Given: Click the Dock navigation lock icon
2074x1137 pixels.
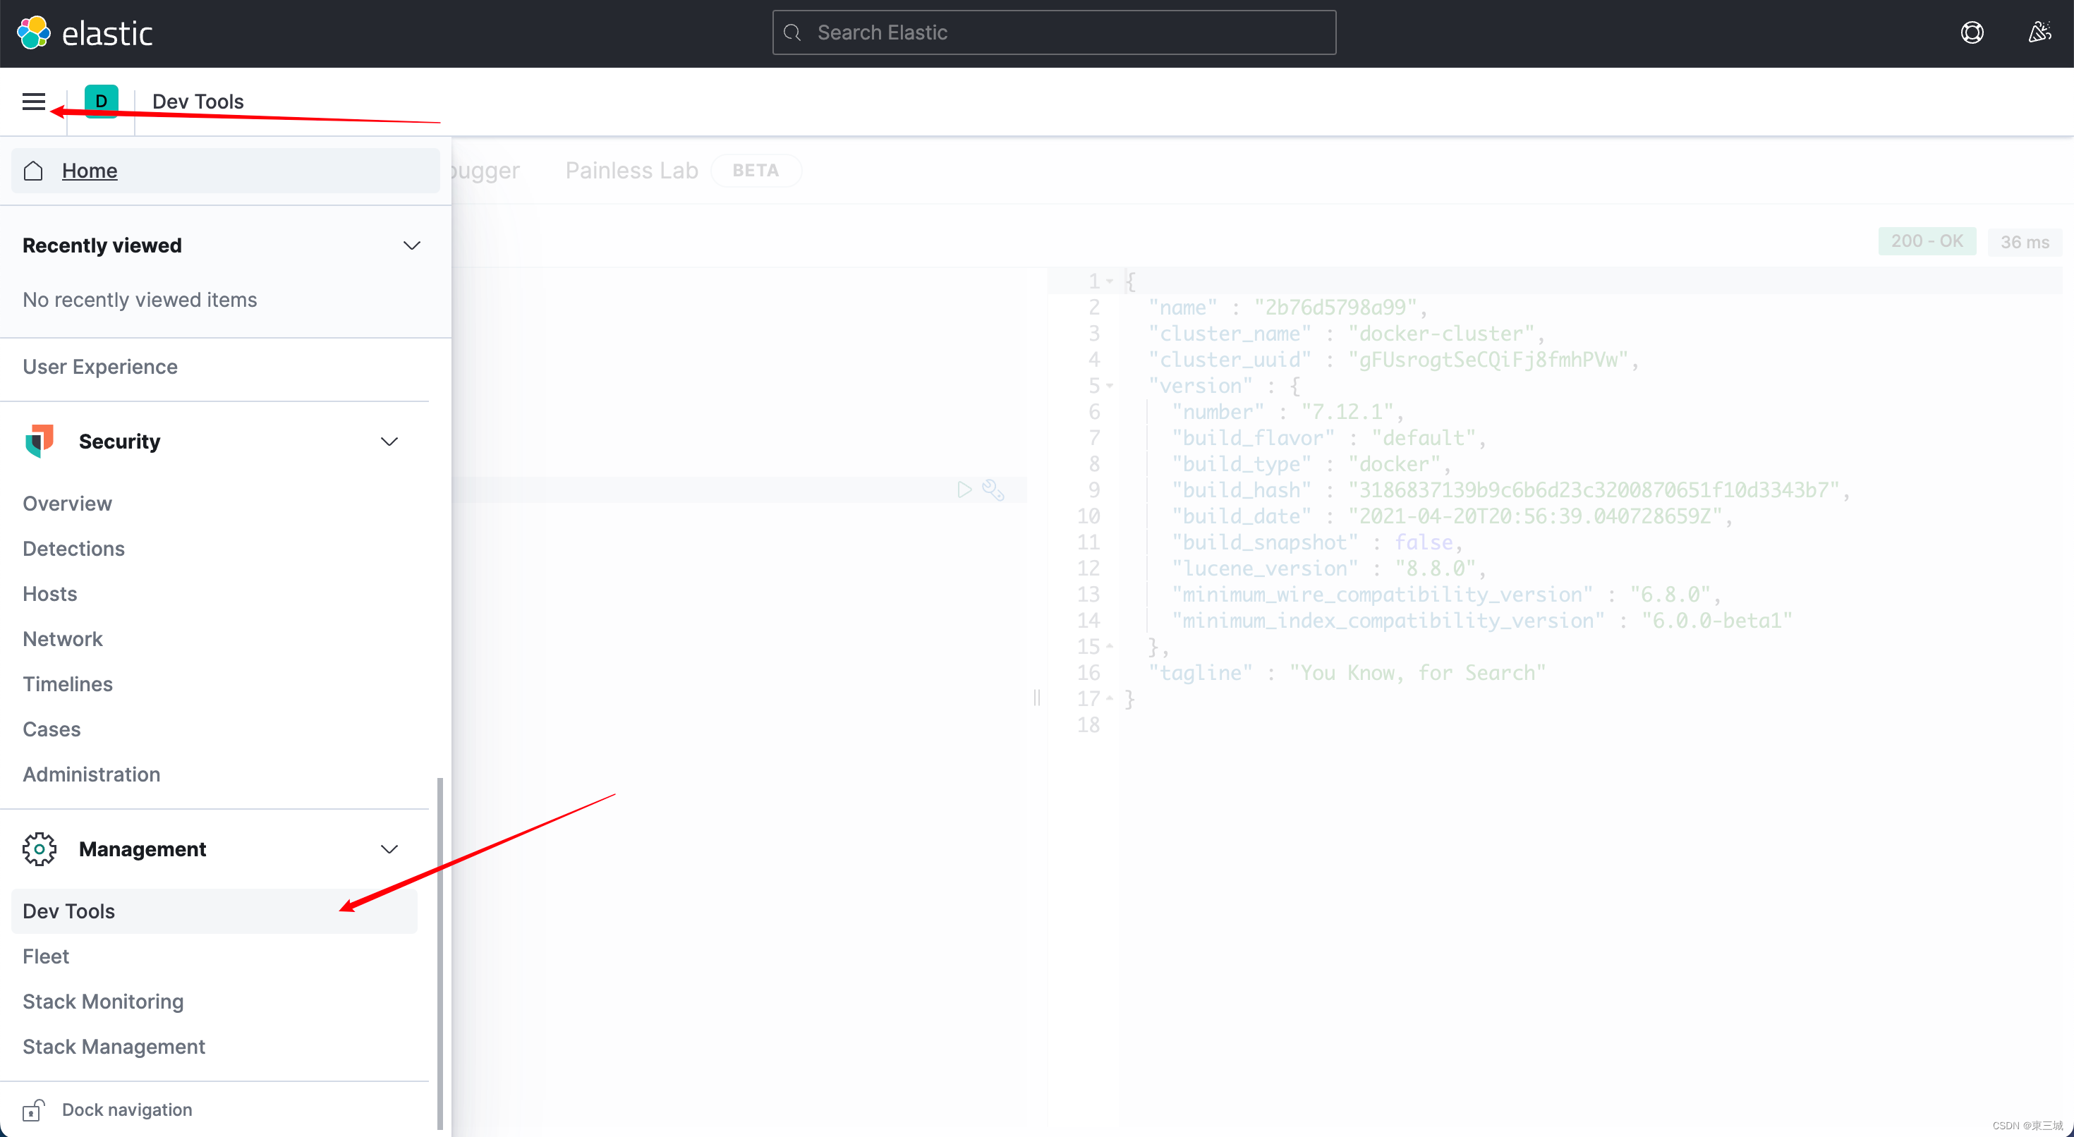Looking at the screenshot, I should click(33, 1109).
